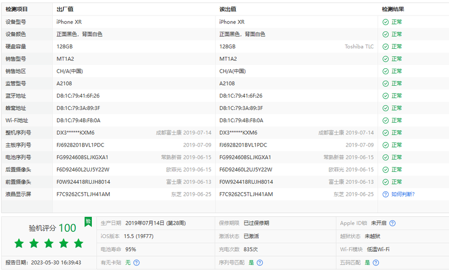
Task: Click the help icon next to 五码匹配 是
Action: point(376,263)
